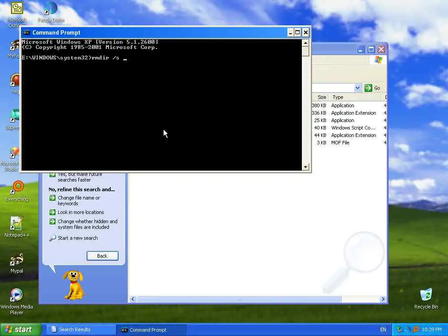
Task: Click the Command Prompt title bar icon
Action: tap(26, 32)
